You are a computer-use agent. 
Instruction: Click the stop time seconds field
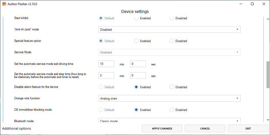(x=138, y=75)
